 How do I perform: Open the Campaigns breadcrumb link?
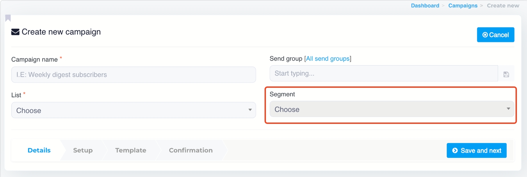click(462, 6)
